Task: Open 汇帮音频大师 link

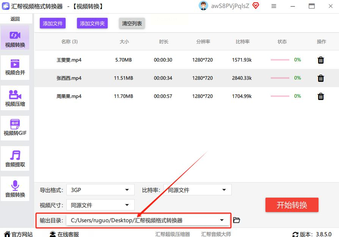Action: (216, 234)
